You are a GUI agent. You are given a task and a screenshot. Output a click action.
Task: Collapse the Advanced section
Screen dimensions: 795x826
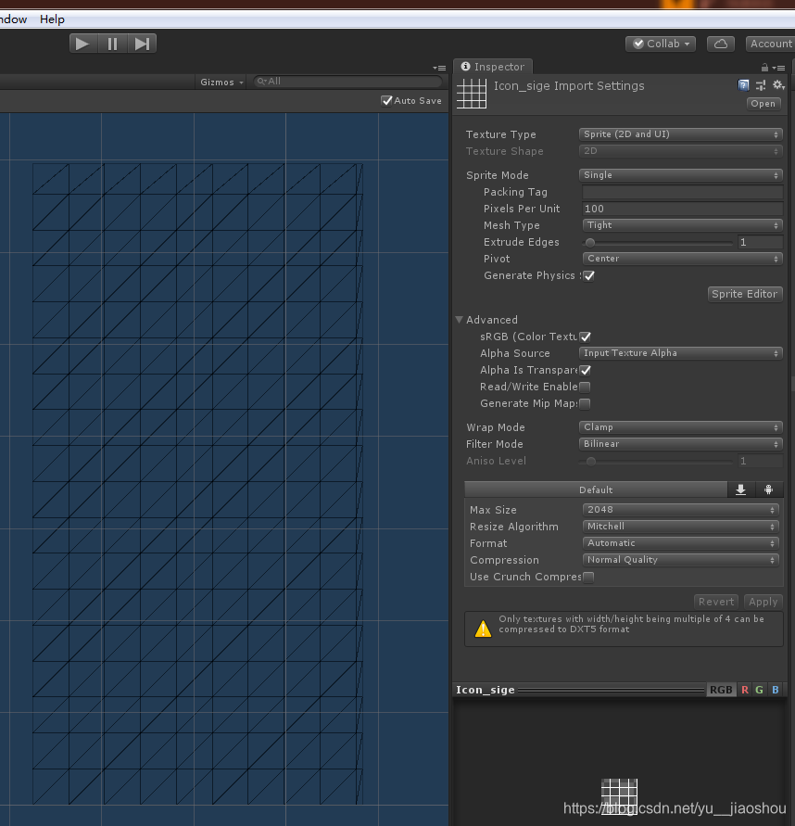pyautogui.click(x=459, y=320)
